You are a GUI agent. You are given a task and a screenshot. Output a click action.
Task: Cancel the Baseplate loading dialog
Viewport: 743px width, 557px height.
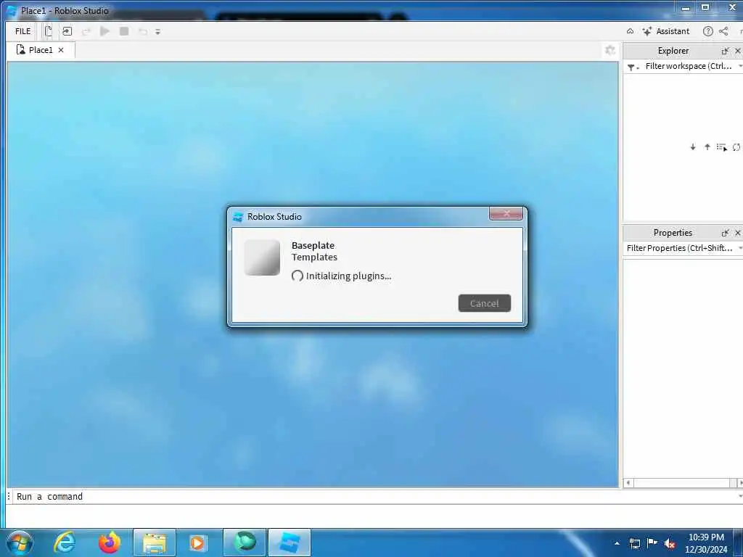tap(484, 303)
